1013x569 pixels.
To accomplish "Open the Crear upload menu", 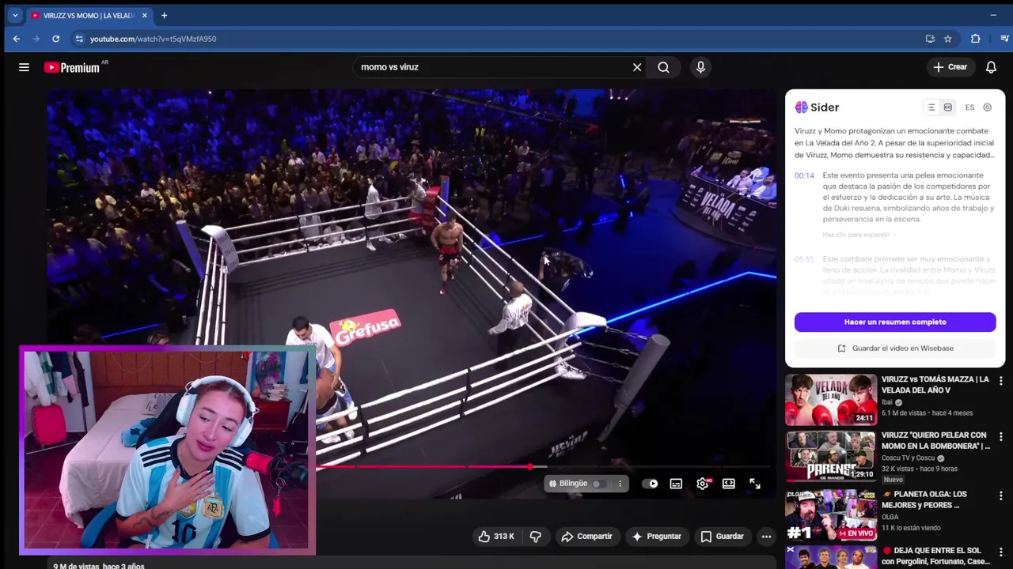I will tap(950, 67).
